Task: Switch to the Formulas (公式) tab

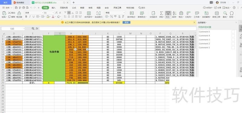Action: pyautogui.click(x=74, y=8)
